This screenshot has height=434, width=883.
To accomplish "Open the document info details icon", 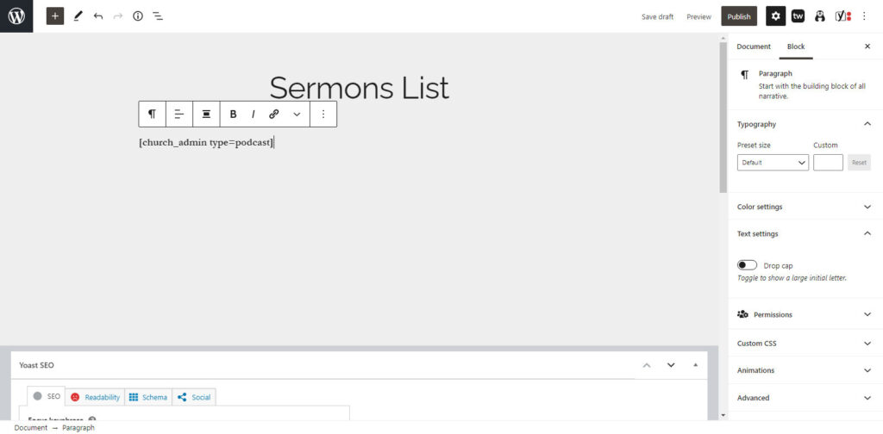I will point(138,16).
